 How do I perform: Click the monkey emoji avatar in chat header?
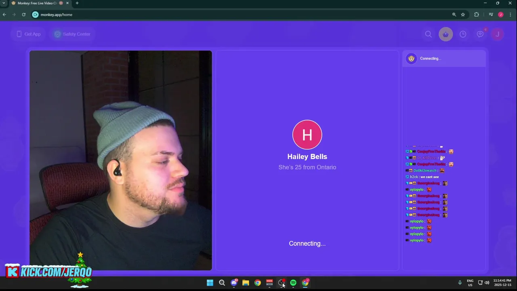click(x=411, y=59)
